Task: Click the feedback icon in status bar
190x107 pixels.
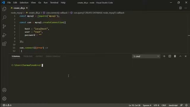Action: [x=181, y=105]
